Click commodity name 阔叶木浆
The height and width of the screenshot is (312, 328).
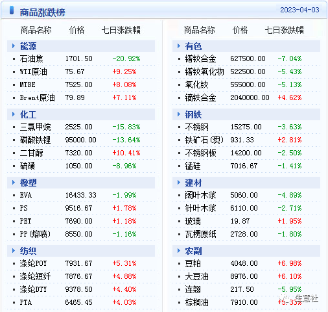[200, 195]
